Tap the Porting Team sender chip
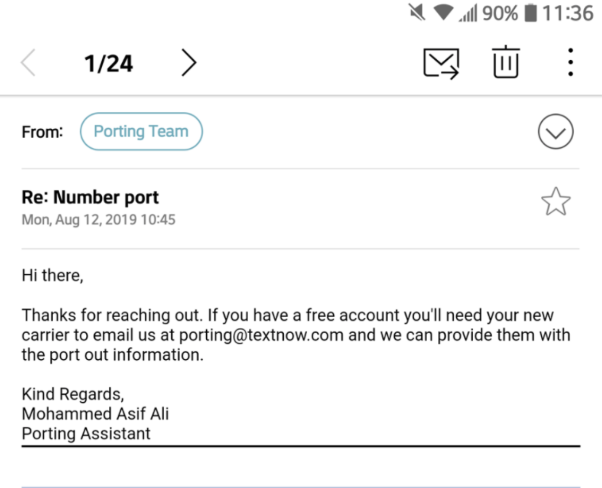Viewport: 602px width, 488px height. coord(141,132)
